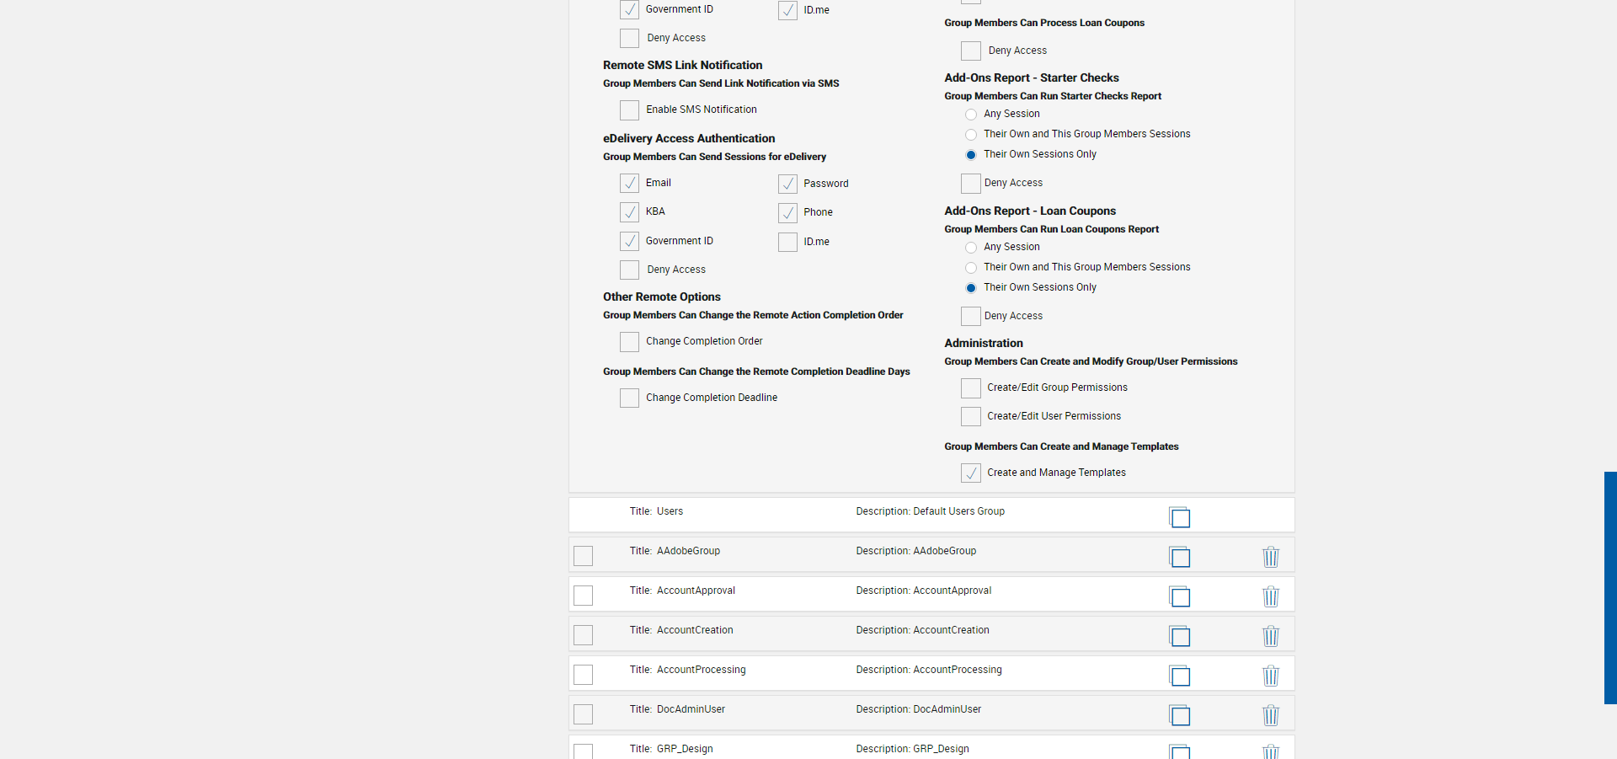This screenshot has height=759, width=1617.
Task: Click the page vertical scrollbar thumb
Action: 1610,587
